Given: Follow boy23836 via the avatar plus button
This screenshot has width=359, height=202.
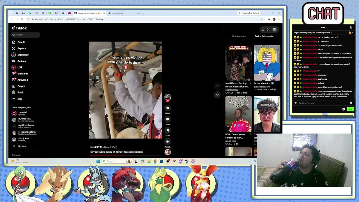Looking at the screenshot, I should click(x=168, y=101).
